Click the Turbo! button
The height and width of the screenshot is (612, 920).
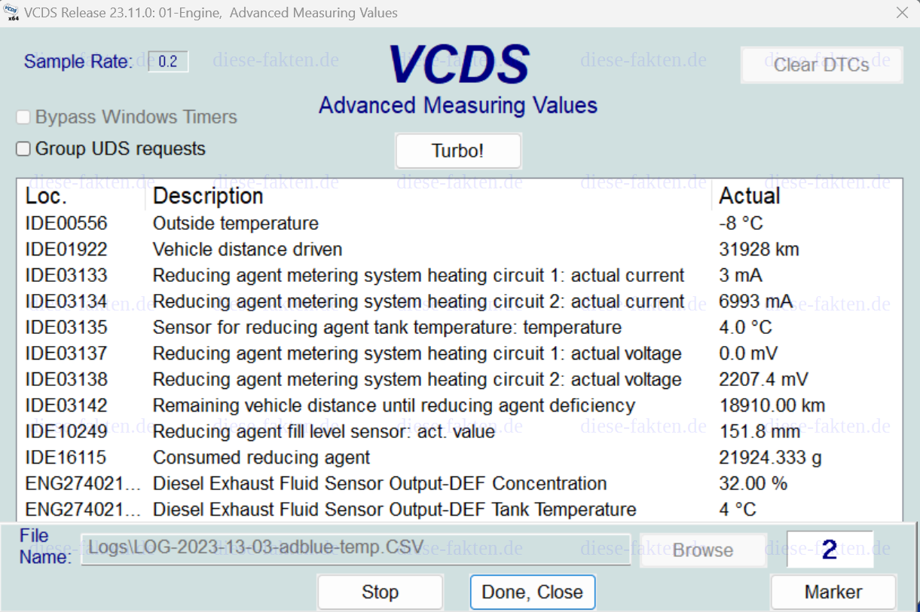458,151
